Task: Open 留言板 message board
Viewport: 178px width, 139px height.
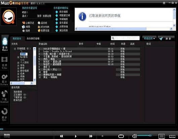Action: (x=42, y=23)
